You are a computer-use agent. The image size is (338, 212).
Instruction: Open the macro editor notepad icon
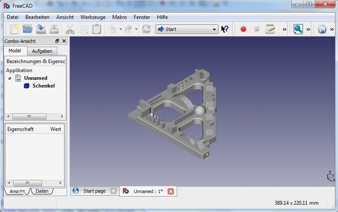point(270,29)
